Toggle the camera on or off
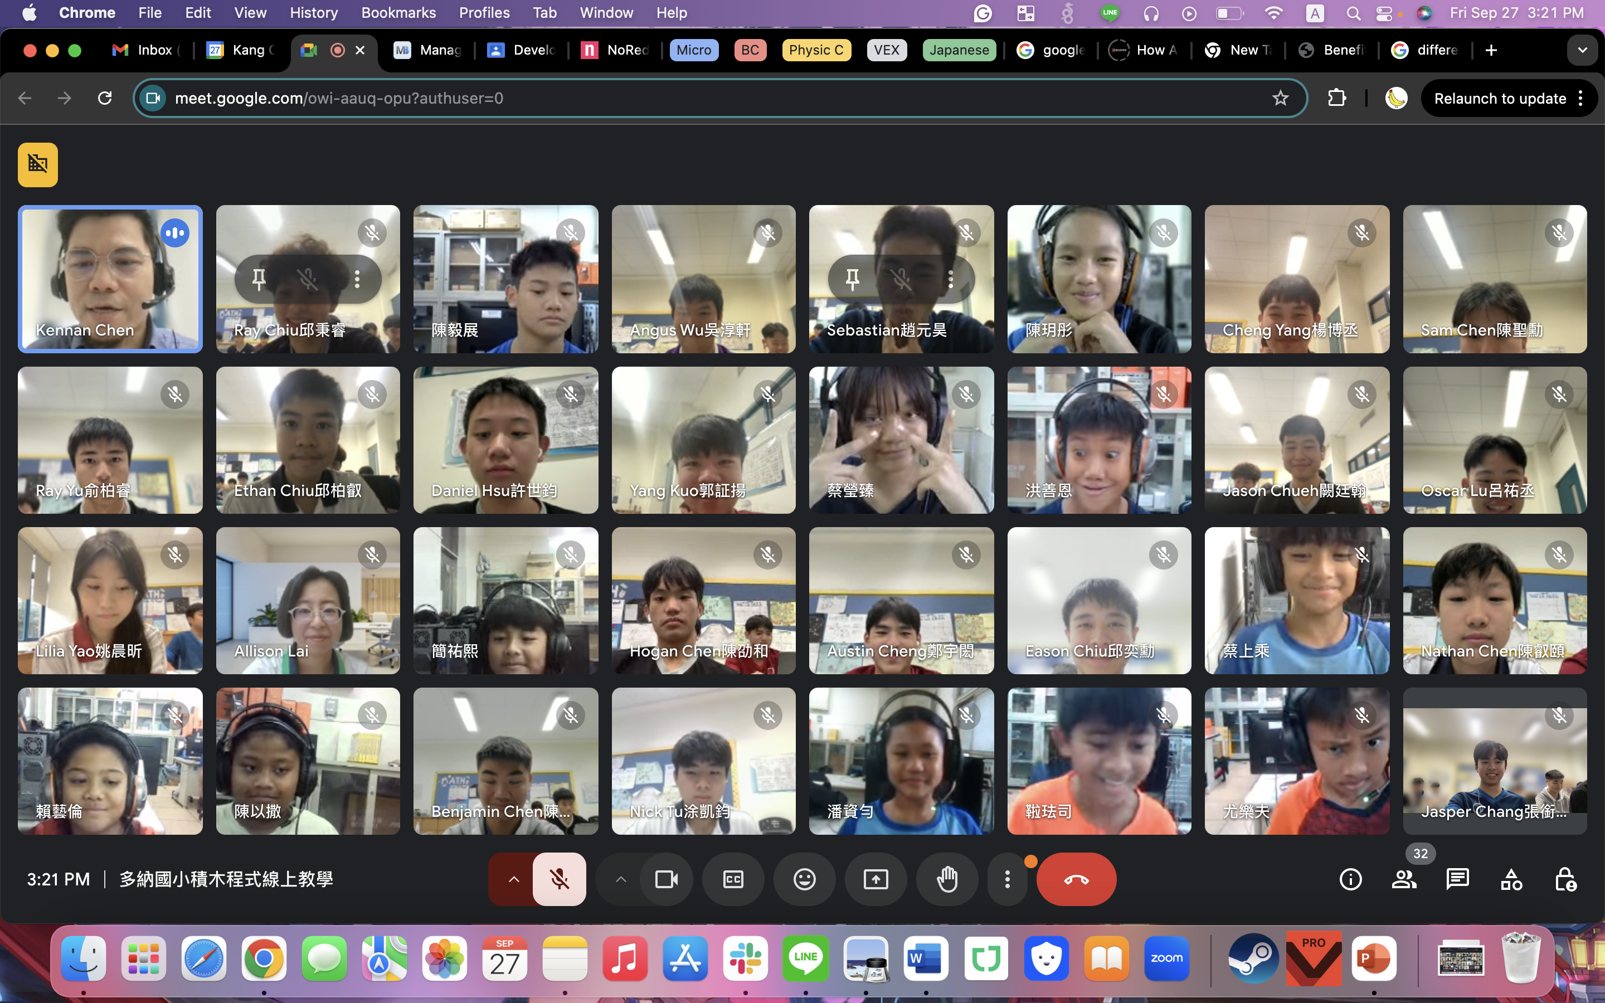The height and width of the screenshot is (1003, 1605). coord(667,880)
